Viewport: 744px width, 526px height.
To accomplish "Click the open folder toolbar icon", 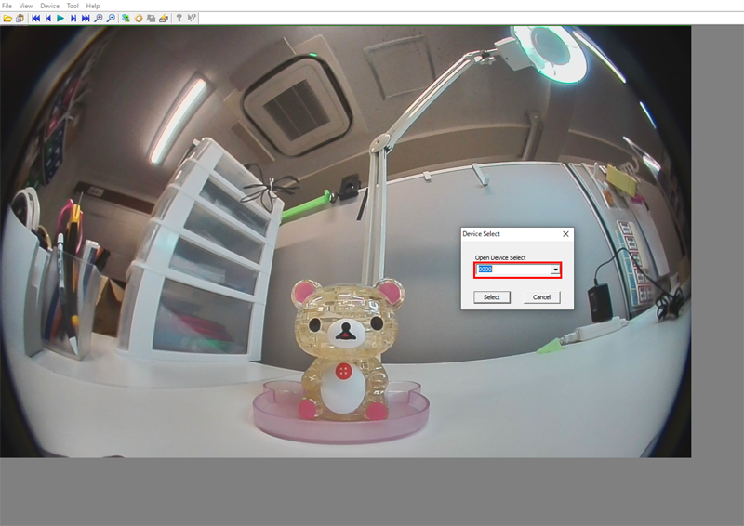I will (7, 18).
